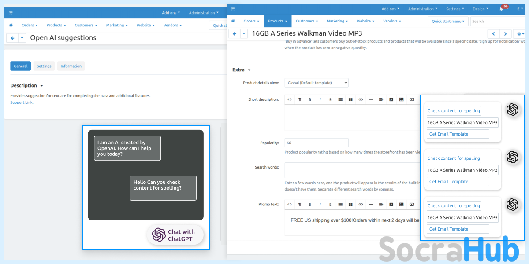Viewport: 529px width, 264px height.
Task: Click Bold icon in Short description toolbar
Action: click(310, 99)
